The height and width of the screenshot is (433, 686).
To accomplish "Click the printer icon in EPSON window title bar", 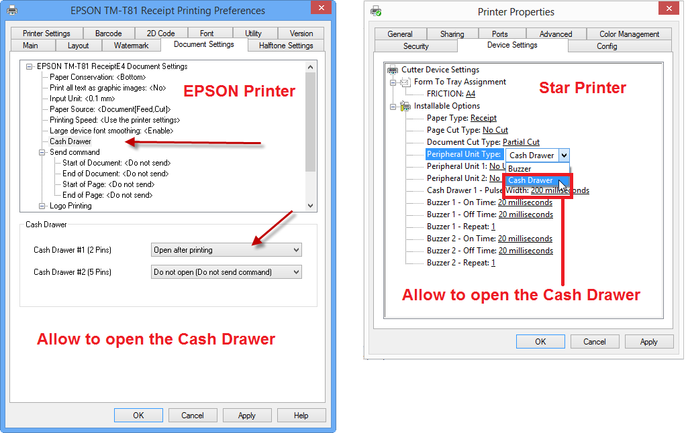I will pos(12,10).
